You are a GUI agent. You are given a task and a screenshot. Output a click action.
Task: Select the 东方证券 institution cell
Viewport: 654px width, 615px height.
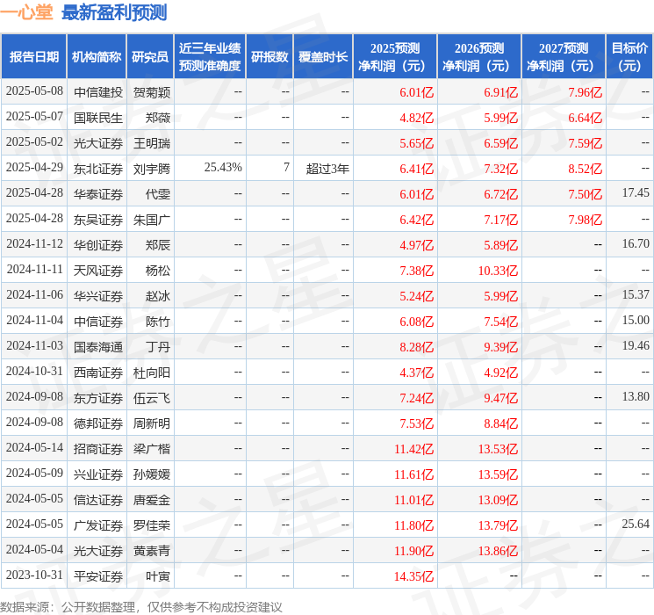(x=98, y=398)
